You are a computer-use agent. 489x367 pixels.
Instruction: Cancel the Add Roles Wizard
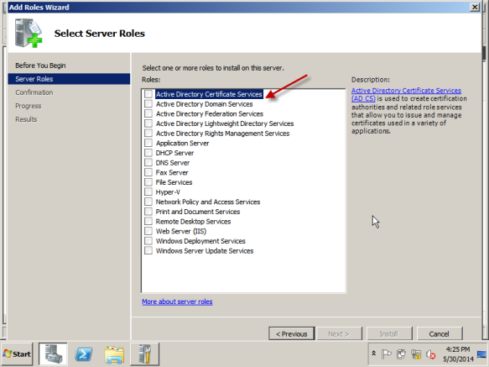coord(440,334)
